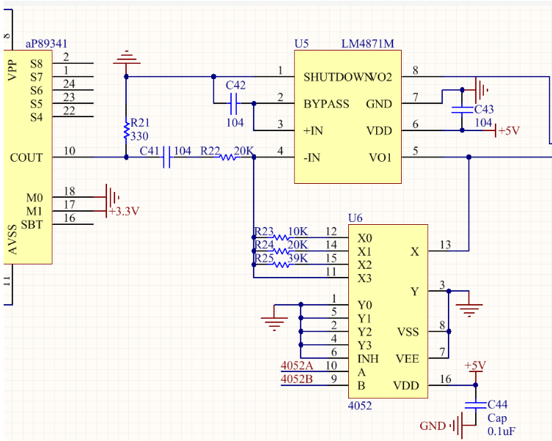Select the U5 LM4871M amplifier body
Screen dimensions: 552x441
(347, 116)
